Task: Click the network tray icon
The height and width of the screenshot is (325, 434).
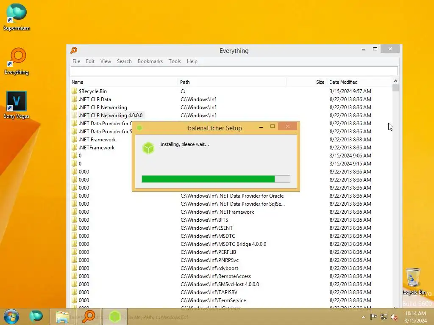Action: point(384,317)
